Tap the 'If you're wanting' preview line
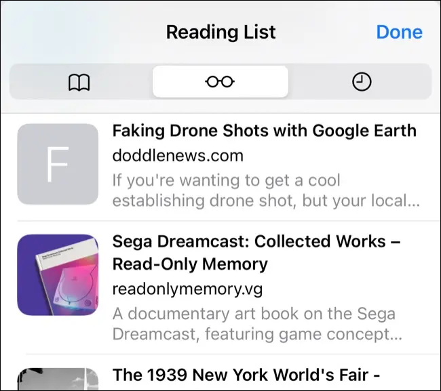The height and width of the screenshot is (391, 441). point(227,180)
